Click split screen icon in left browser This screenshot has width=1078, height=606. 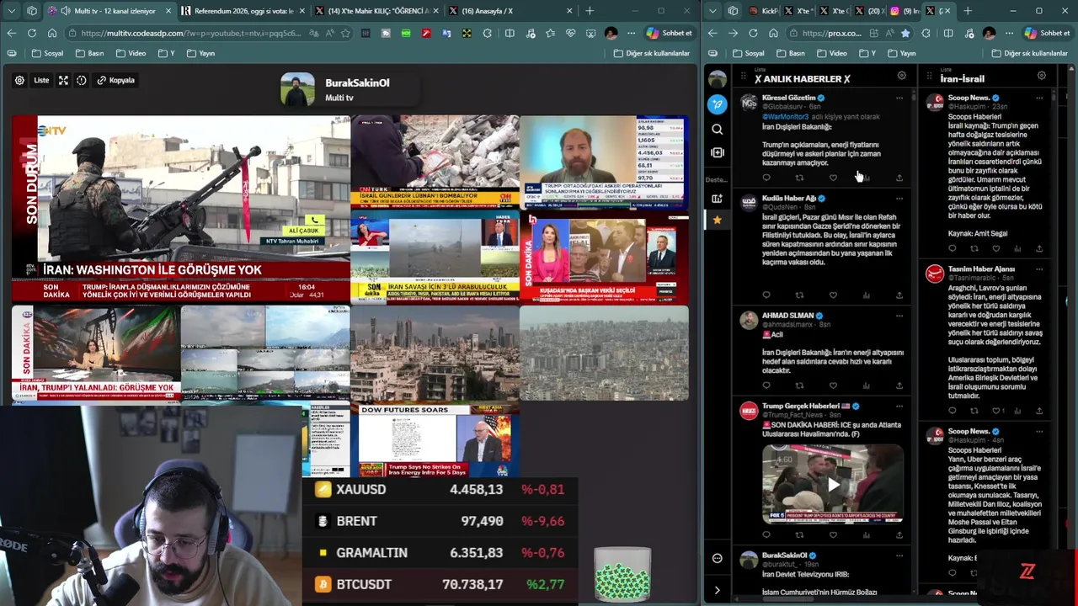pyautogui.click(x=510, y=33)
